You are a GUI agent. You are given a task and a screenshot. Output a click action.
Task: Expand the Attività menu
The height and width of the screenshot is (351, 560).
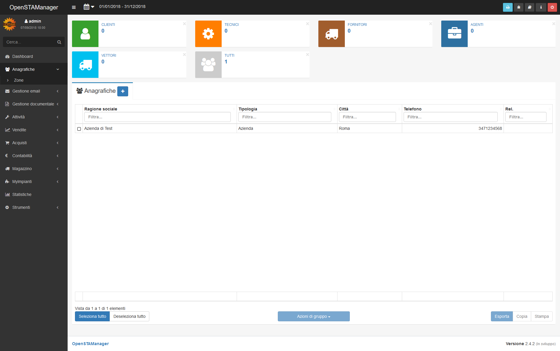(x=34, y=117)
